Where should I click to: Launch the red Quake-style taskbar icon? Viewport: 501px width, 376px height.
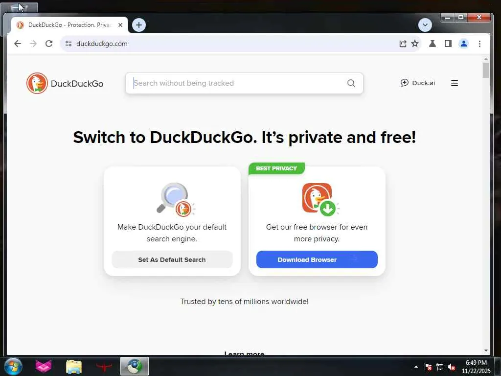[x=104, y=366]
